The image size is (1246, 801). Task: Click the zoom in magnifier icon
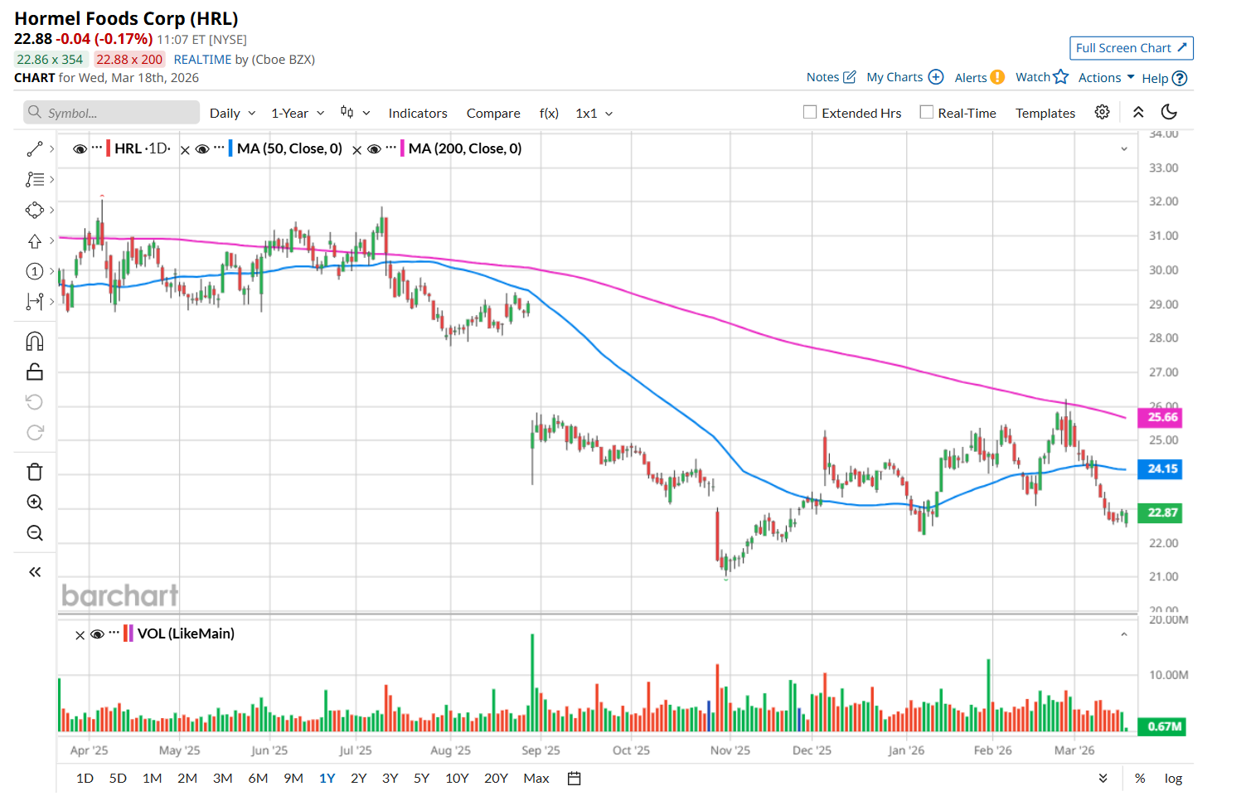tap(35, 502)
